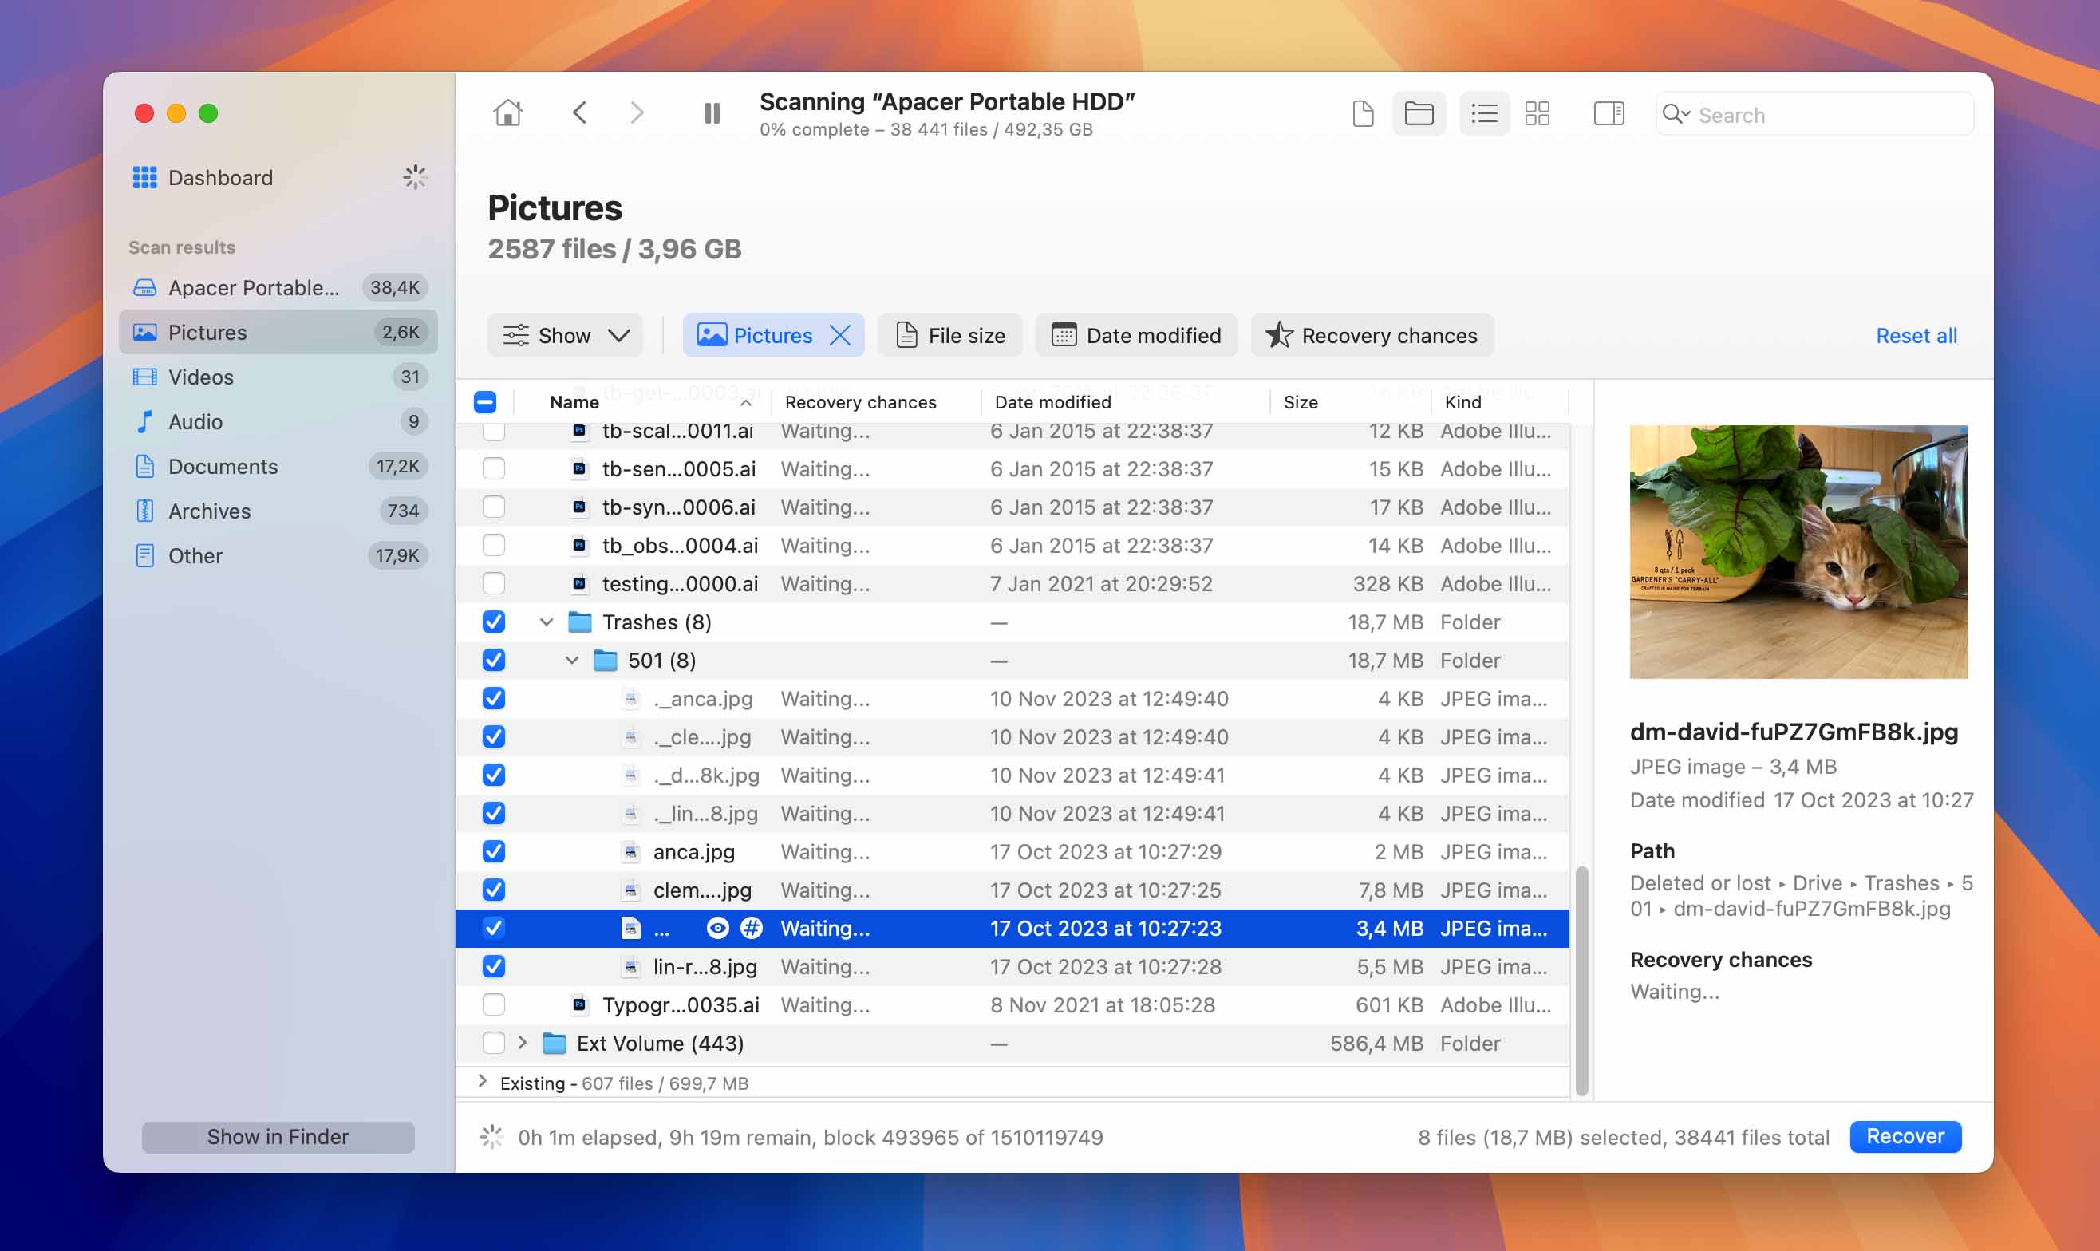Collapse the 501 folder
Viewport: 2100px width, 1251px height.
point(572,660)
